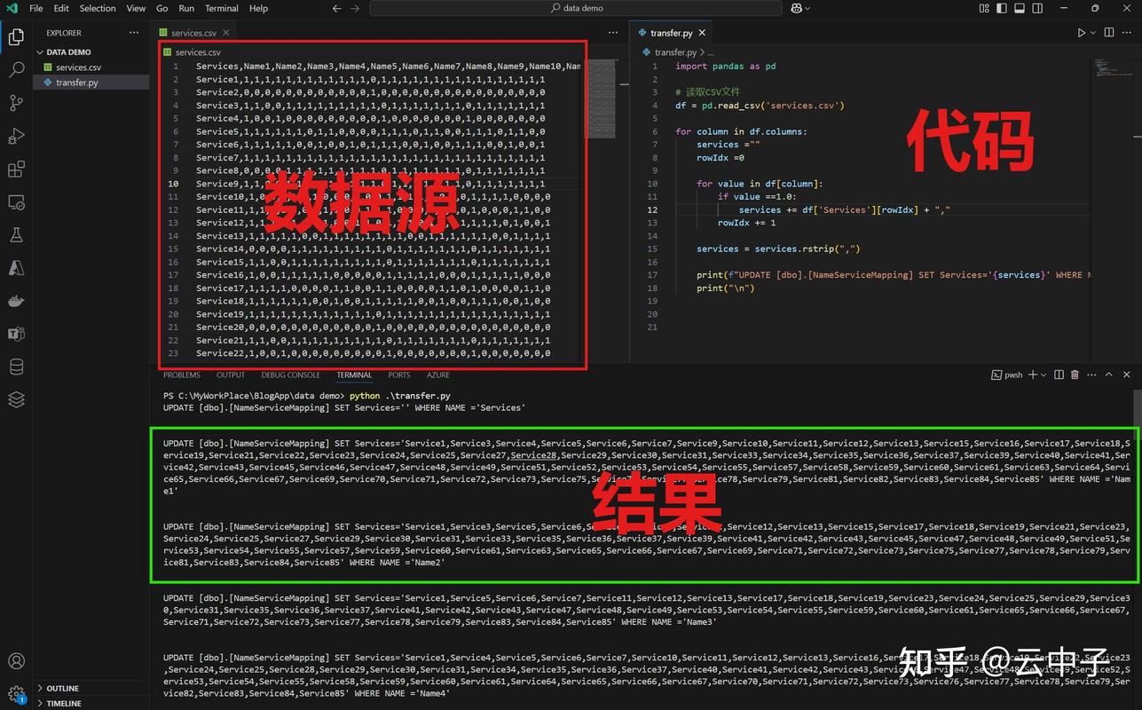Open the File menu
Viewport: 1142px width, 710px height.
[x=36, y=8]
